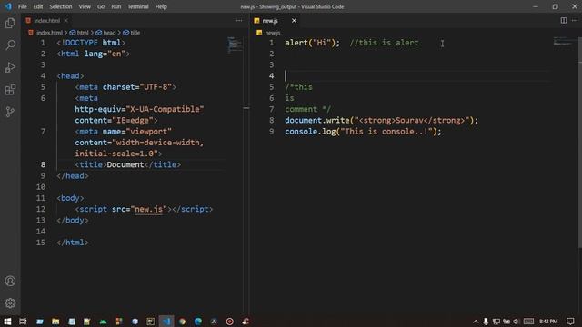This screenshot has height=327, width=582.
Task: Open the Search view in activity bar
Action: pyautogui.click(x=10, y=45)
